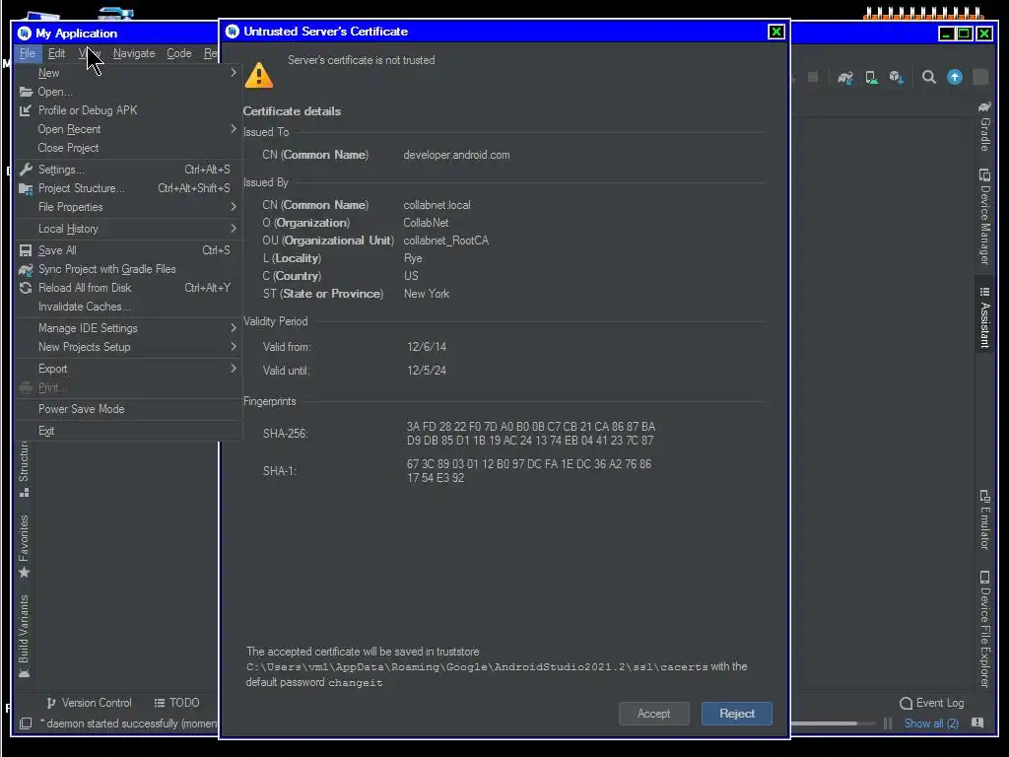Pause the background progress task
Viewport: 1009px width, 757px height.
[888, 723]
